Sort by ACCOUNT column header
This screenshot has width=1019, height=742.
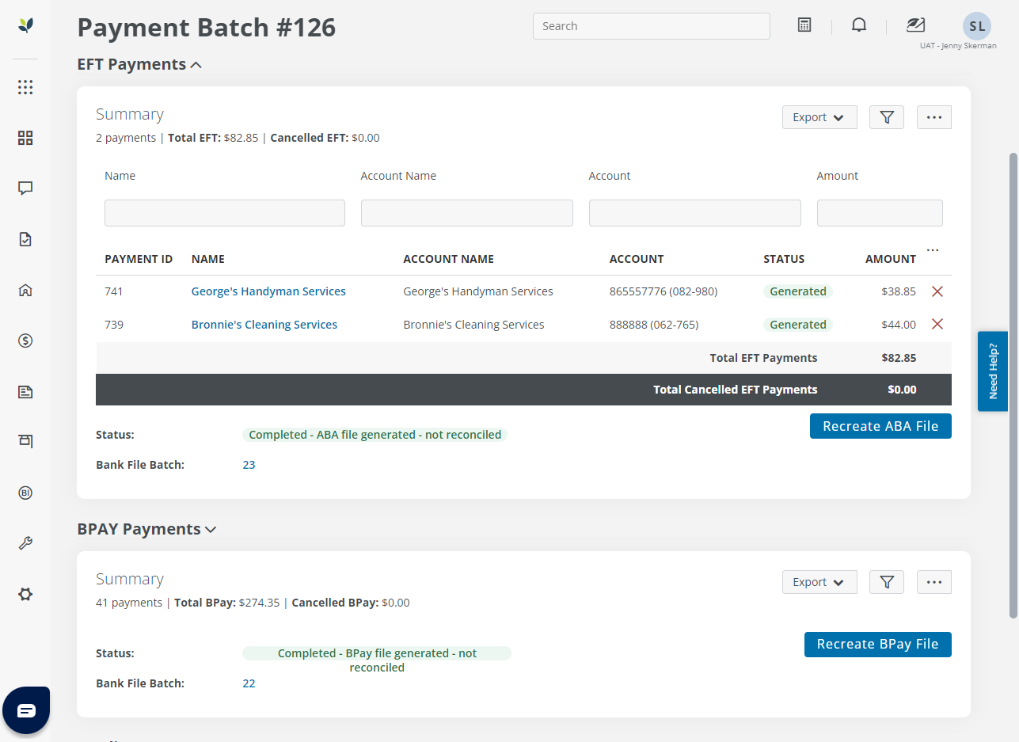637,259
